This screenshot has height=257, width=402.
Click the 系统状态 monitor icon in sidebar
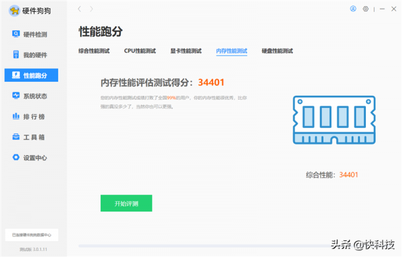[x=16, y=96]
